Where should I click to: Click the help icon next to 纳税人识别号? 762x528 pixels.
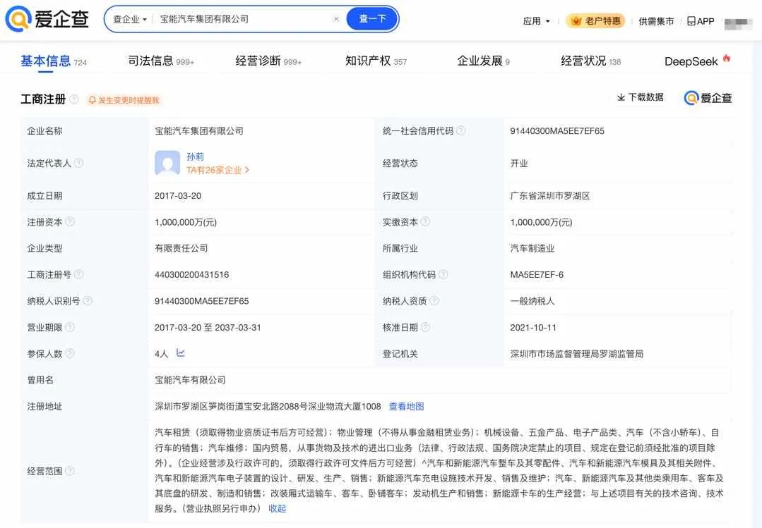[x=88, y=301]
